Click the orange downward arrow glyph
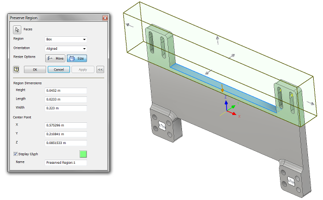Image resolution: width=323 pixels, height=200 pixels. tap(222, 88)
